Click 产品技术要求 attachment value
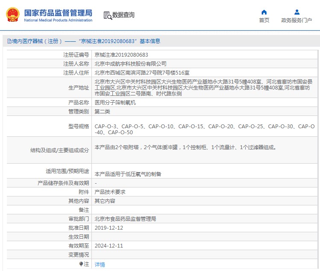The image size is (320, 271). coord(110,192)
